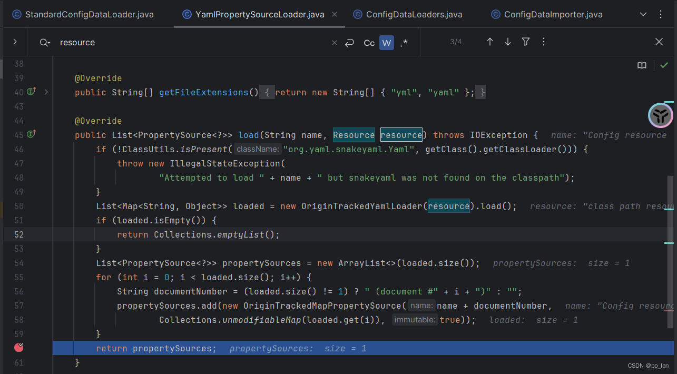This screenshot has width=677, height=374.
Task: Close YamlPropertySourceLoader.java with its X button
Action: 335,14
